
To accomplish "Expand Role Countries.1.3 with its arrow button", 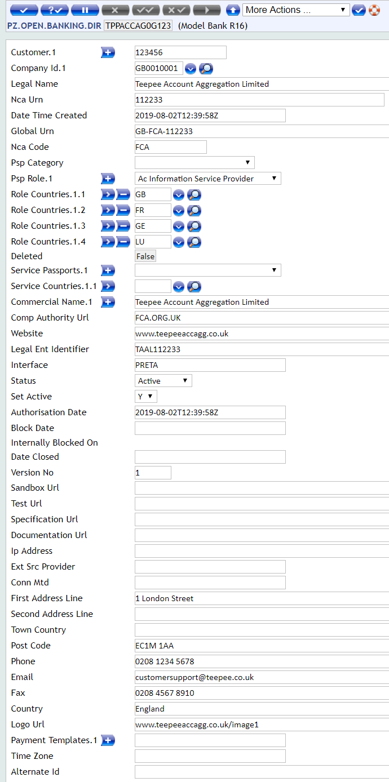I will tap(108, 226).
